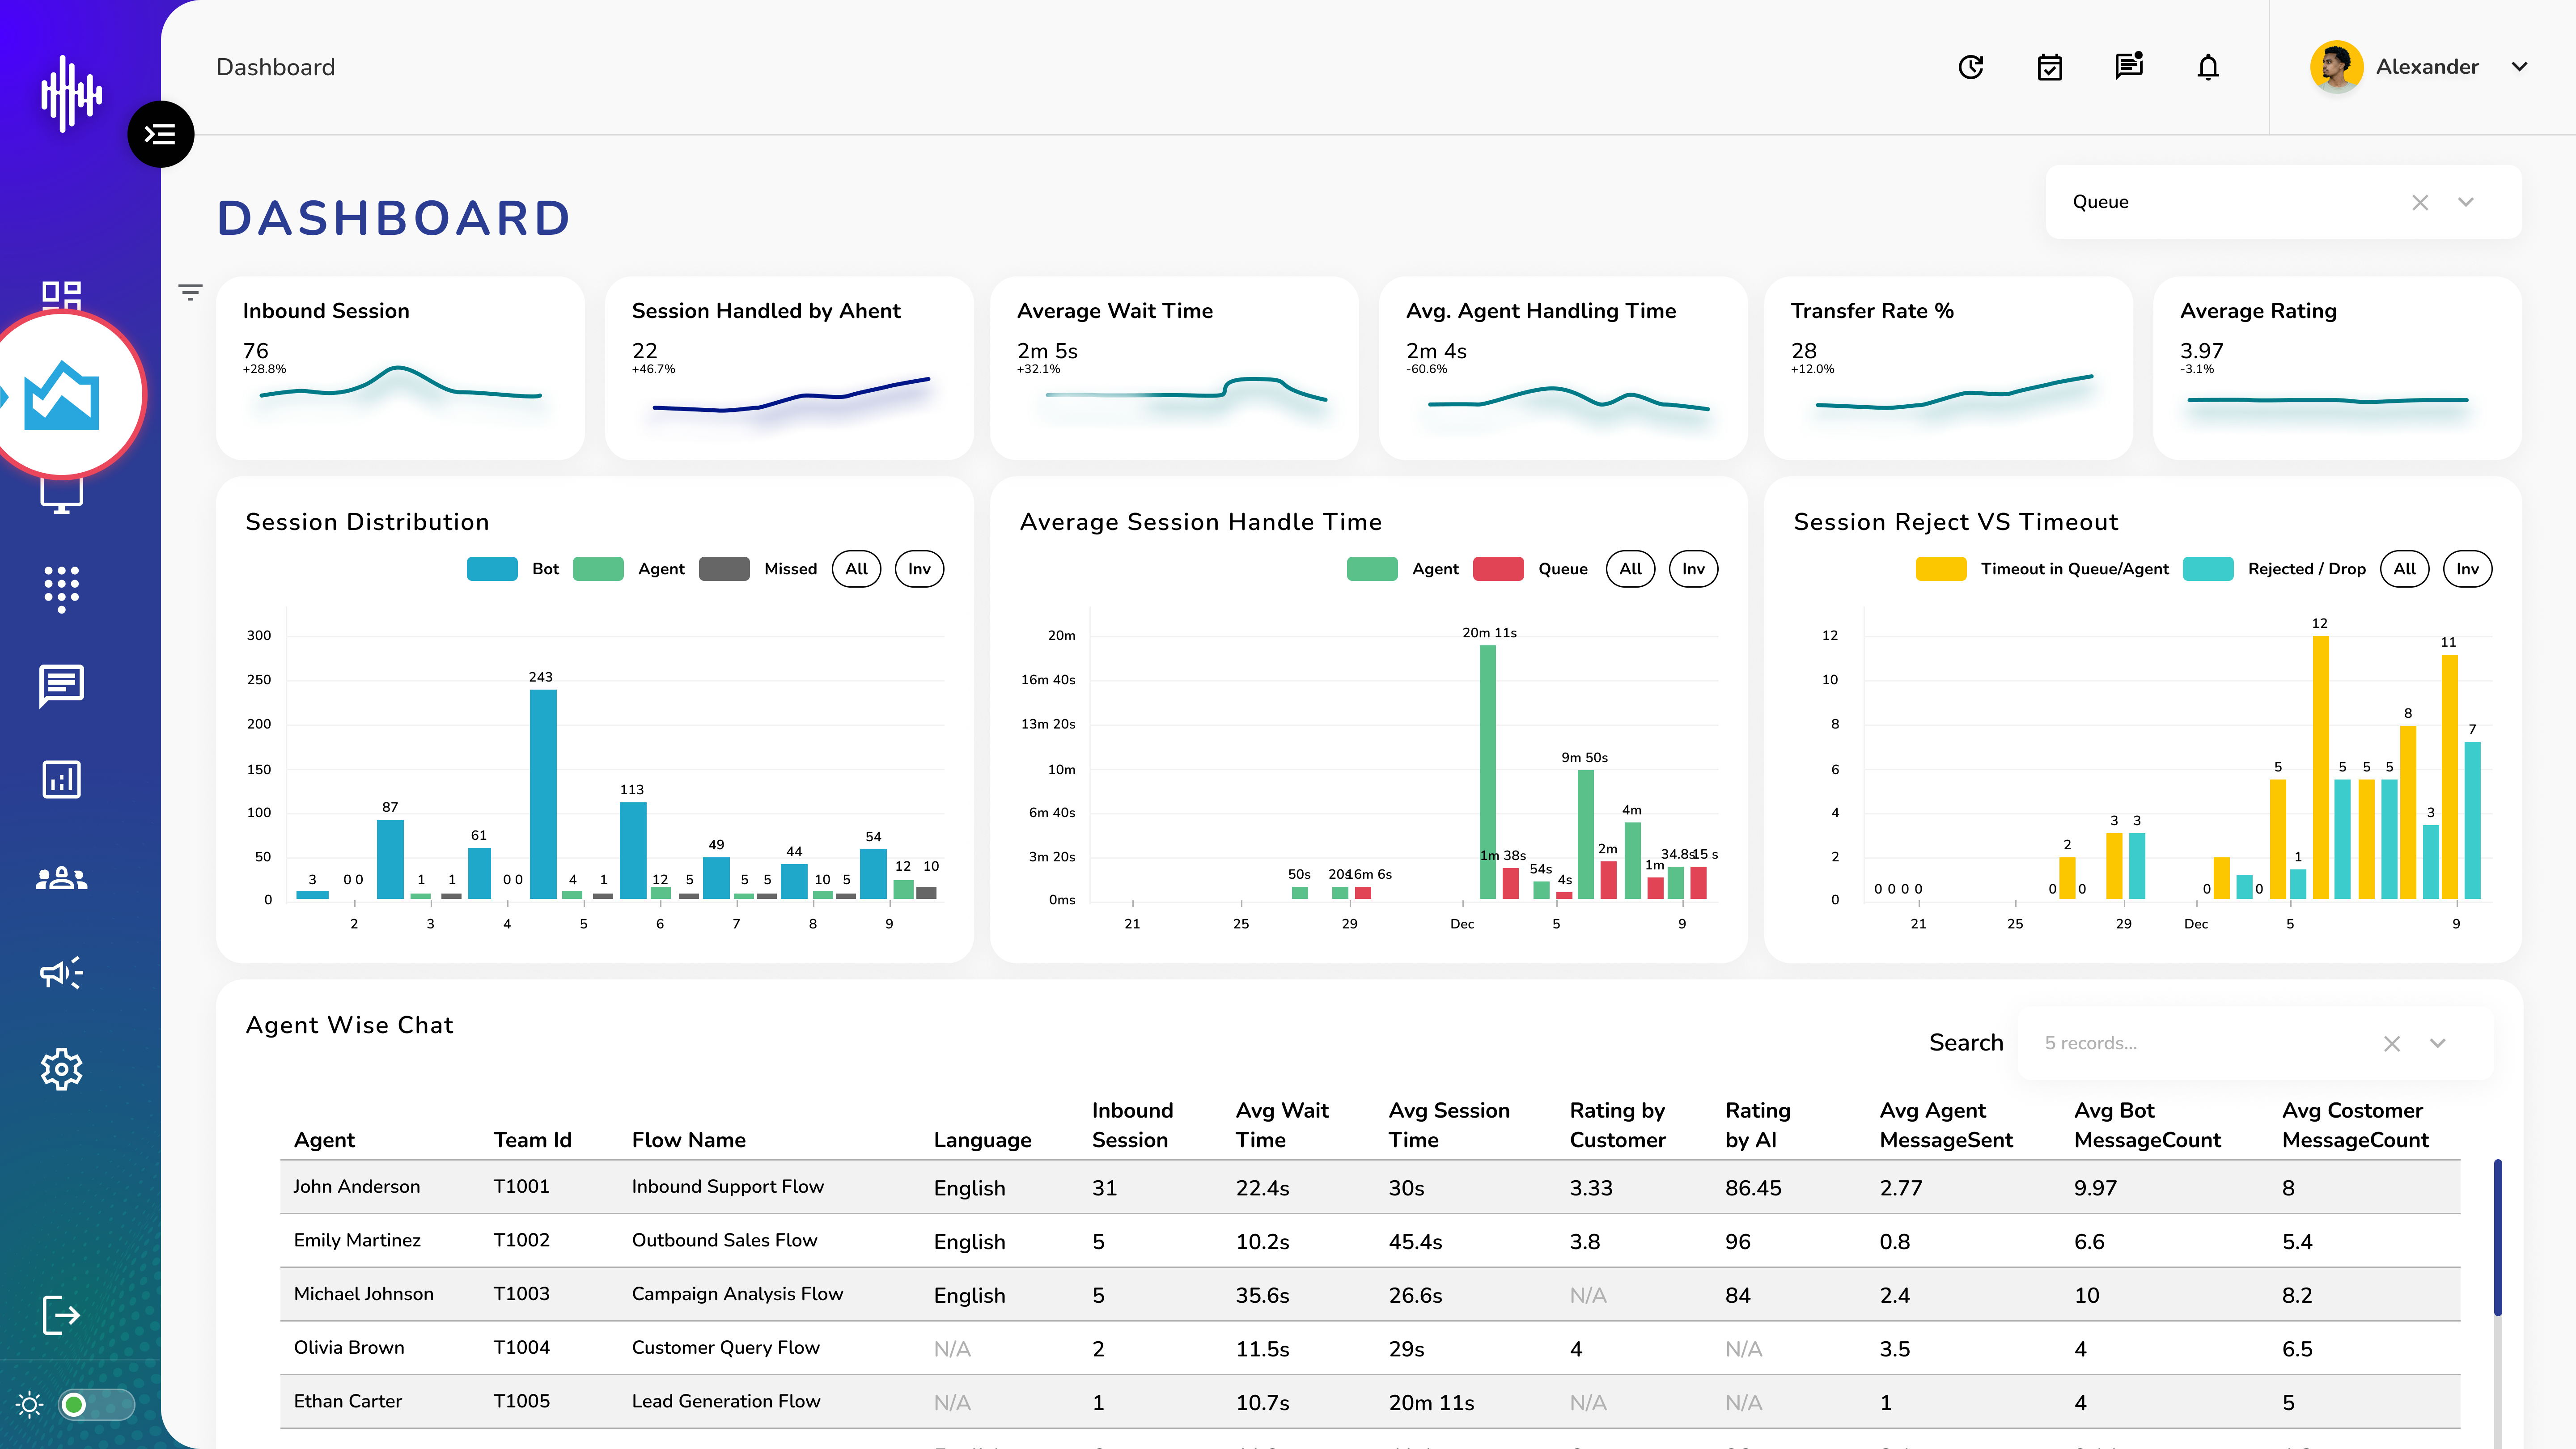
Task: Click the 20m 11s bar in Handle Time chart
Action: 1488,772
